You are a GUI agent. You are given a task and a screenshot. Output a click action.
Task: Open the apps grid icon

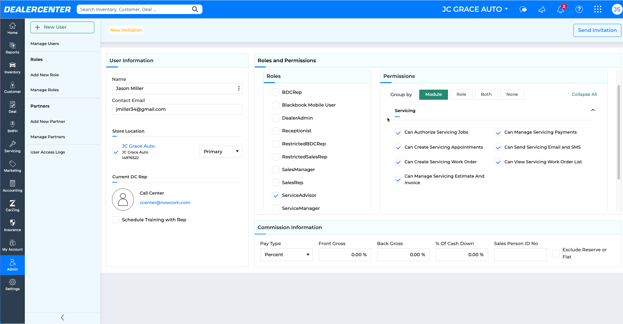(x=598, y=9)
